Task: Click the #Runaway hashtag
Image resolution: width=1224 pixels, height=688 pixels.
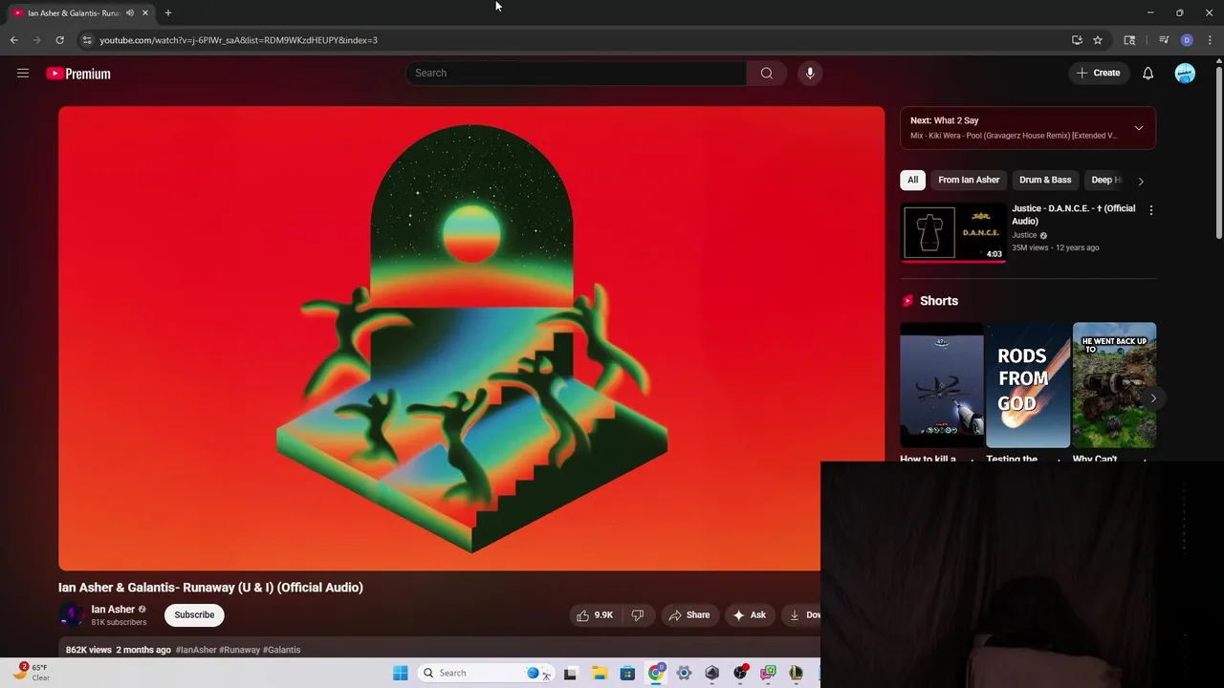Action: coord(239,650)
